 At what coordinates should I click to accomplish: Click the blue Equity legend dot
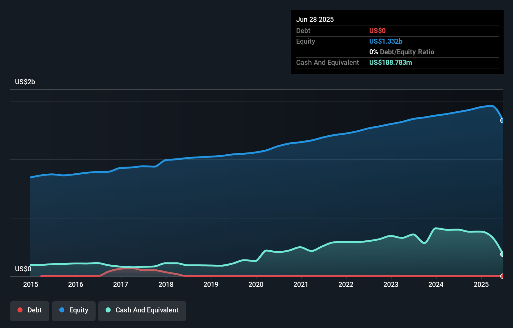62,310
